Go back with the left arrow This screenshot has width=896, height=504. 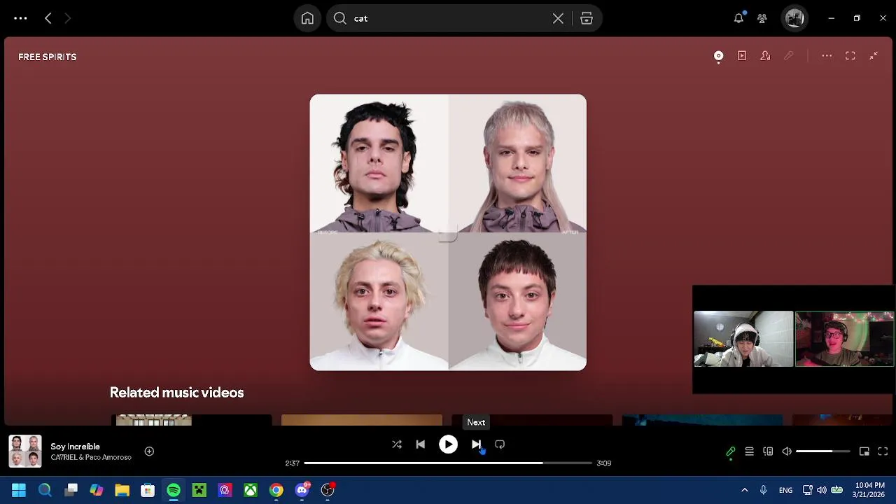[48, 18]
